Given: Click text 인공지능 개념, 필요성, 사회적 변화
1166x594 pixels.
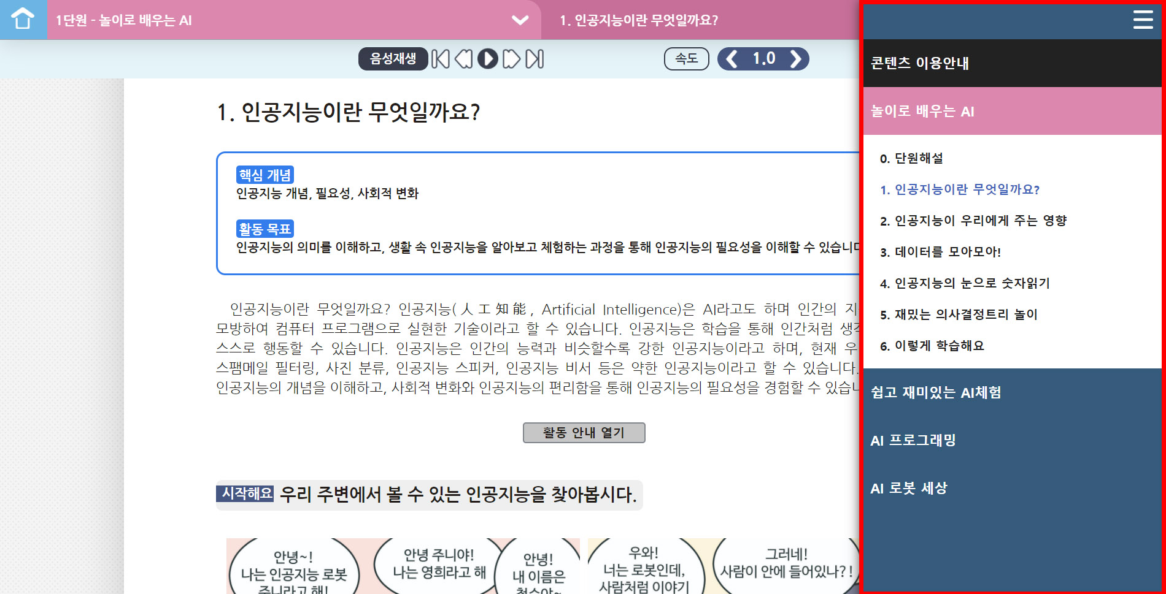Looking at the screenshot, I should coord(327,194).
